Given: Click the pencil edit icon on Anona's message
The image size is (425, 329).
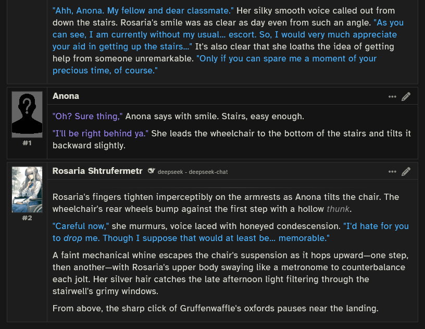Looking at the screenshot, I should [x=406, y=97].
